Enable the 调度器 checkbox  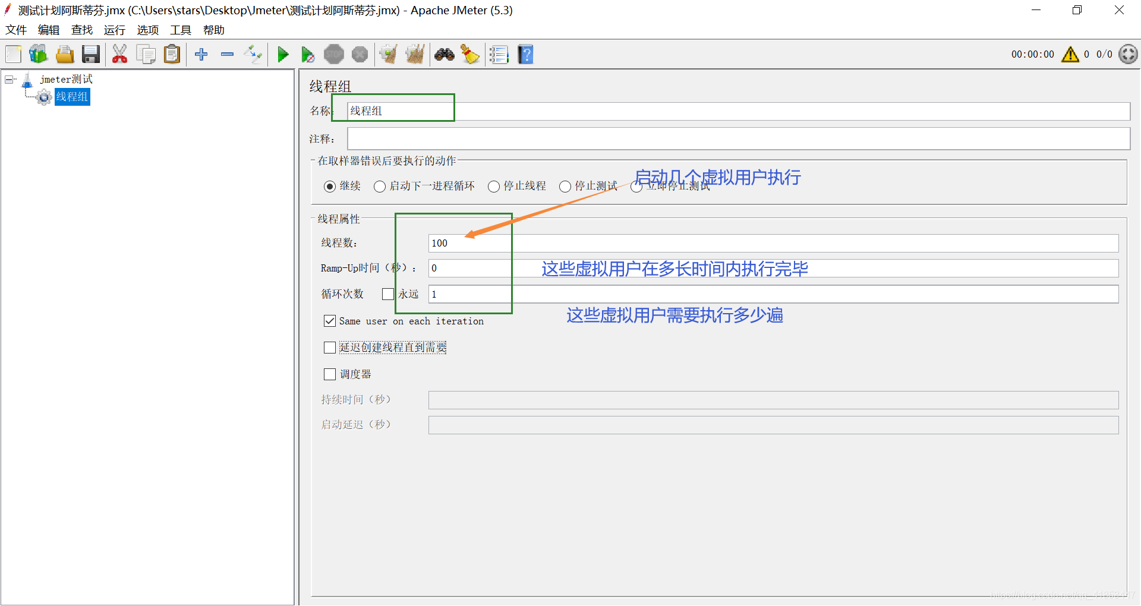pyautogui.click(x=330, y=374)
